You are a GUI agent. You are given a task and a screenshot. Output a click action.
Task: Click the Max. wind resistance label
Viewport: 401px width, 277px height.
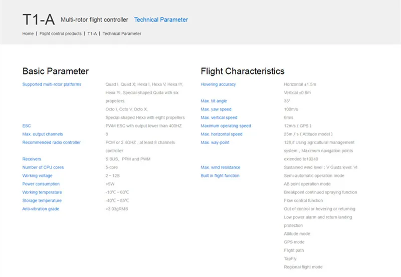click(x=221, y=167)
